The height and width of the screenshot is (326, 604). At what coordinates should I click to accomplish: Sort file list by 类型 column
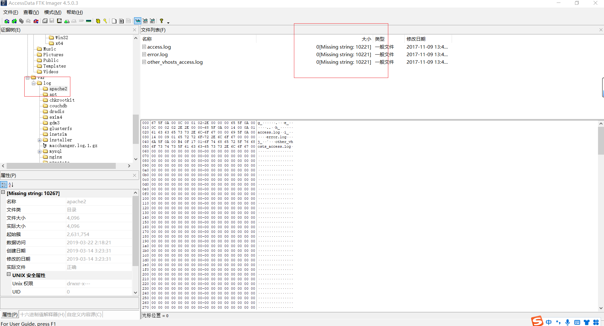click(x=389, y=39)
